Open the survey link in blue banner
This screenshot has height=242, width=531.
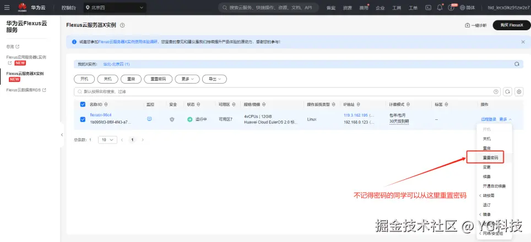(x=128, y=42)
